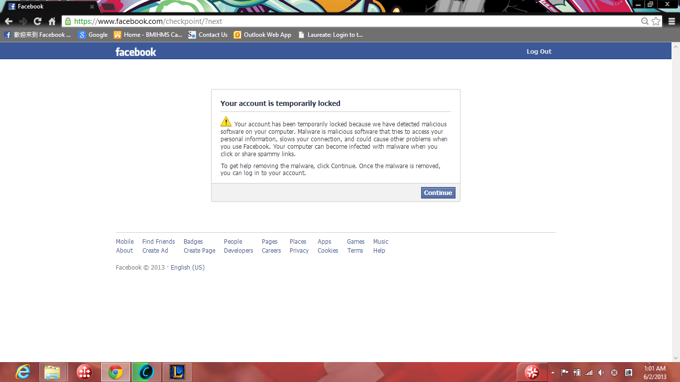Open the Home - BMIHMS bookmark
Image resolution: width=680 pixels, height=382 pixels.
pyautogui.click(x=148, y=35)
